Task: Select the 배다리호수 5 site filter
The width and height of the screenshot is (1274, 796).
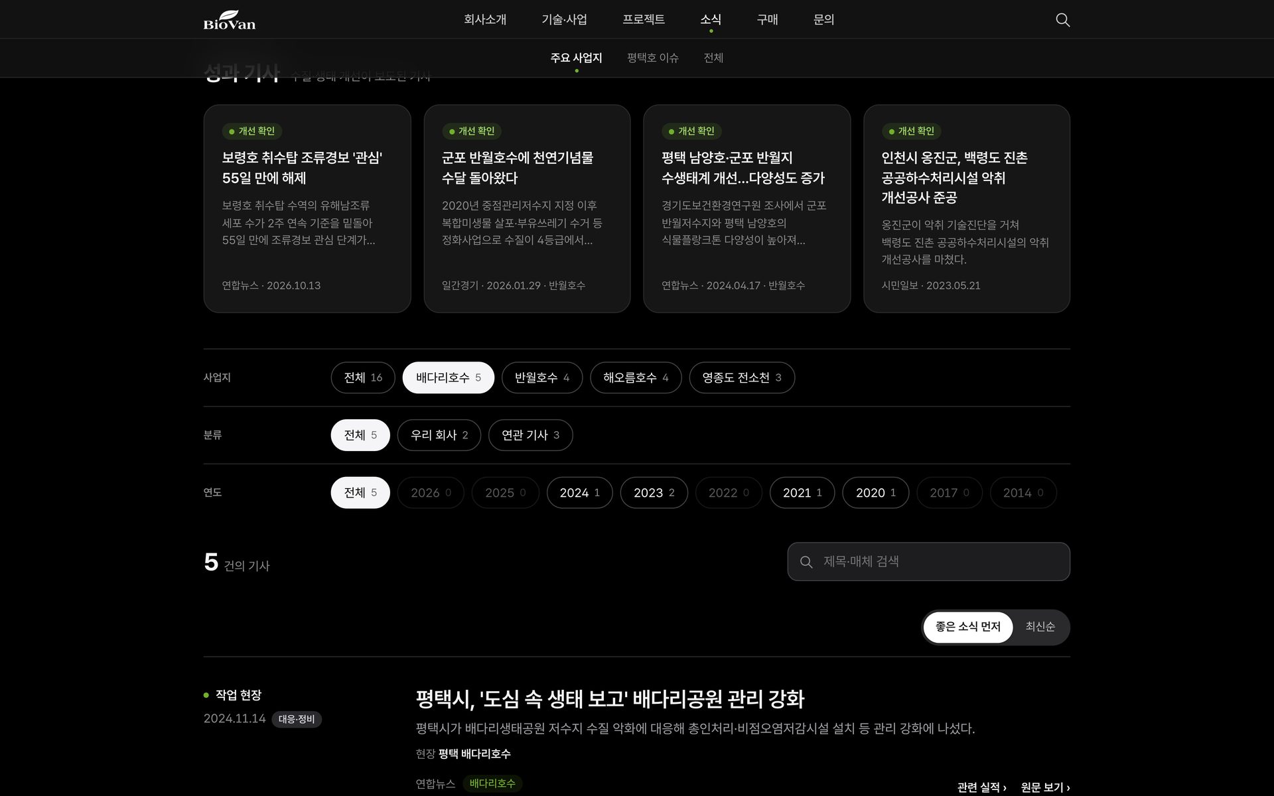Action: pyautogui.click(x=448, y=377)
